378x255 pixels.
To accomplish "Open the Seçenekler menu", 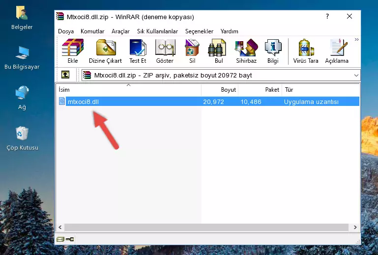I will click(199, 31).
